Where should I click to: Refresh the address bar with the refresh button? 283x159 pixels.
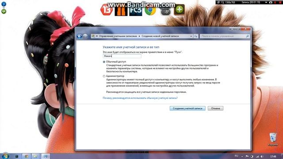point(196,36)
